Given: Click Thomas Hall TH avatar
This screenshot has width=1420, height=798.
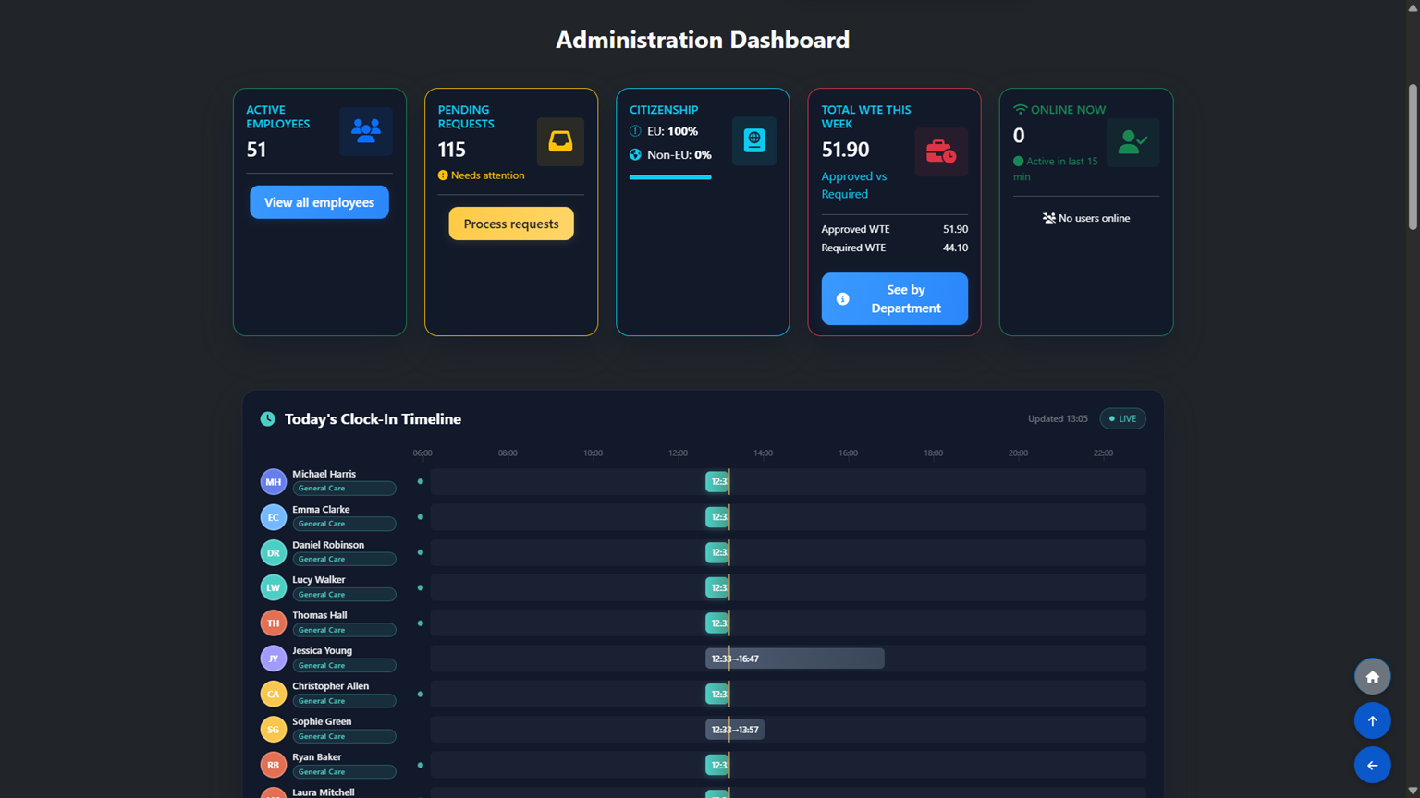Looking at the screenshot, I should 273,623.
